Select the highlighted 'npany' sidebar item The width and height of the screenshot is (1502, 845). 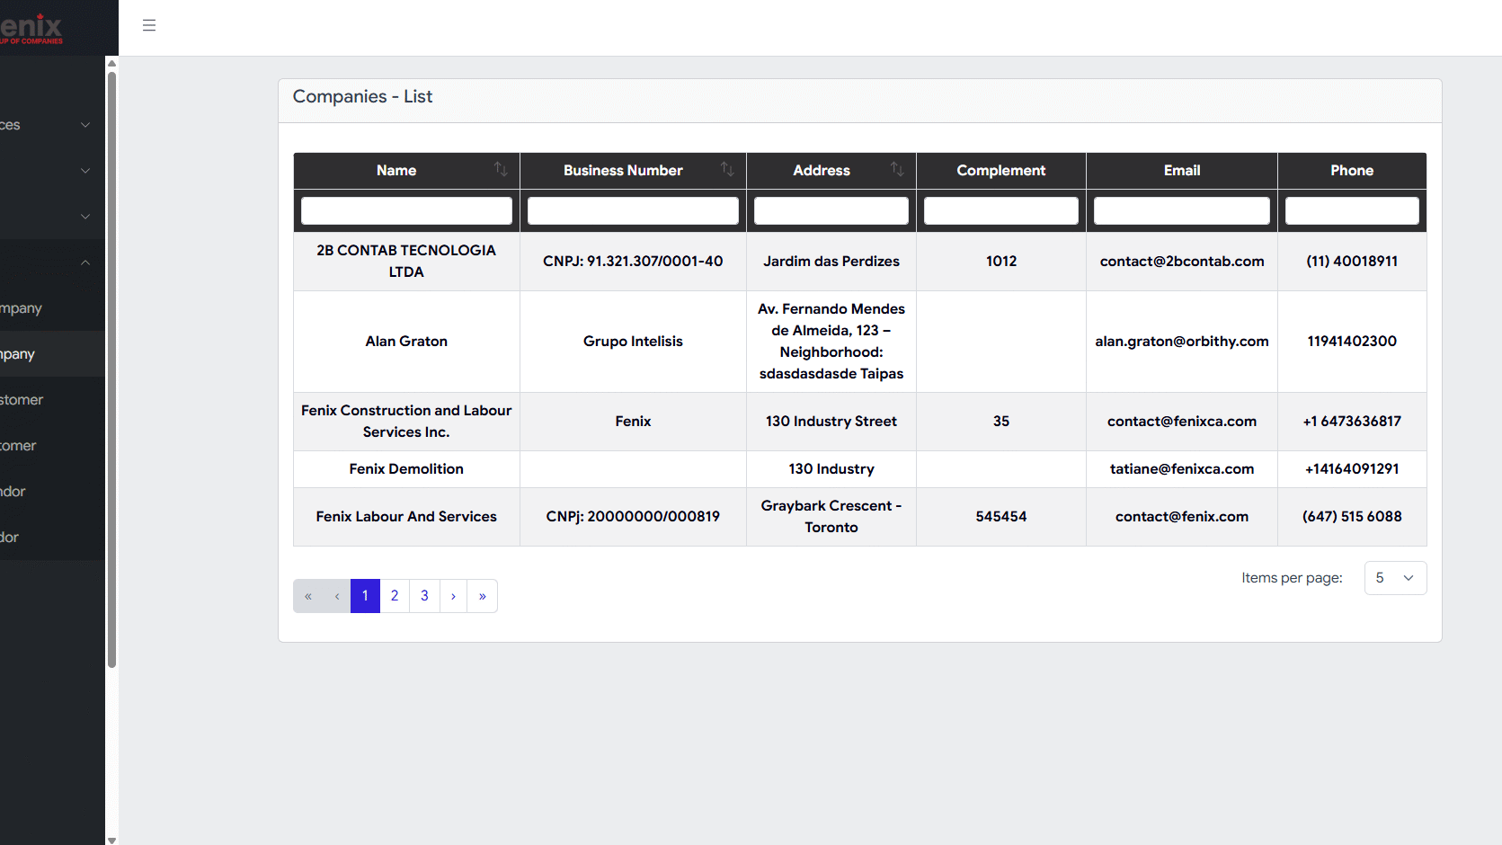52,354
